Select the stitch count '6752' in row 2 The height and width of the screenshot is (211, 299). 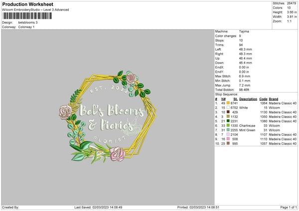click(234, 107)
